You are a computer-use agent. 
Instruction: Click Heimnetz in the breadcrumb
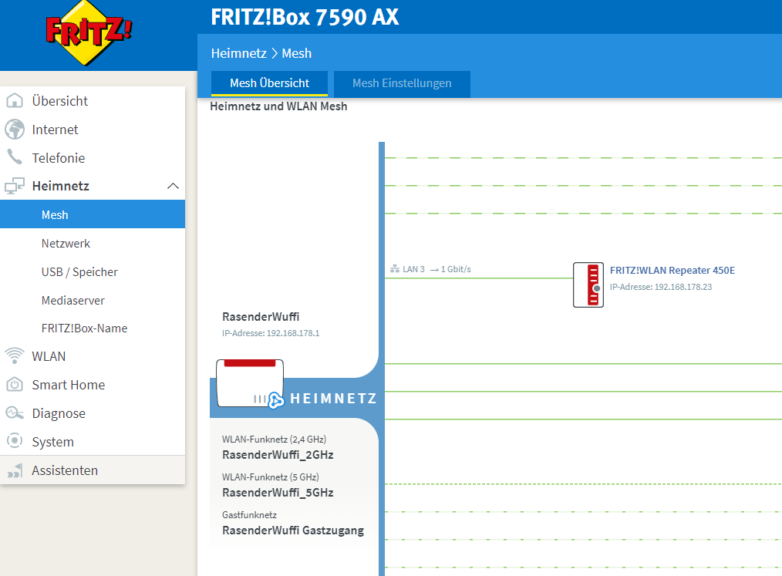pyautogui.click(x=238, y=53)
